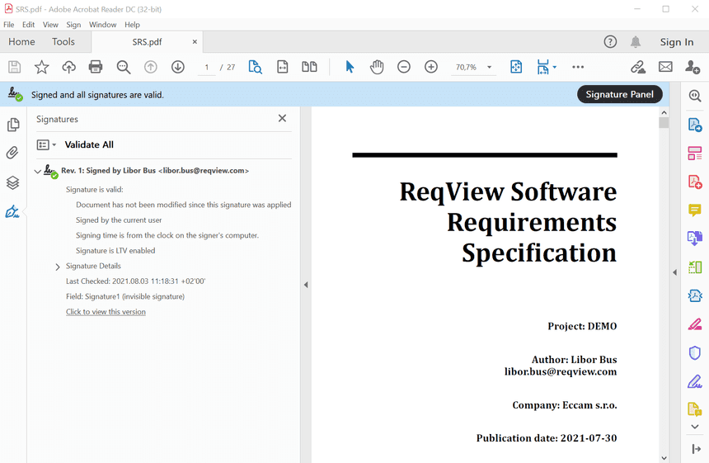Fit one full page icon
This screenshot has height=463, width=709.
(516, 67)
